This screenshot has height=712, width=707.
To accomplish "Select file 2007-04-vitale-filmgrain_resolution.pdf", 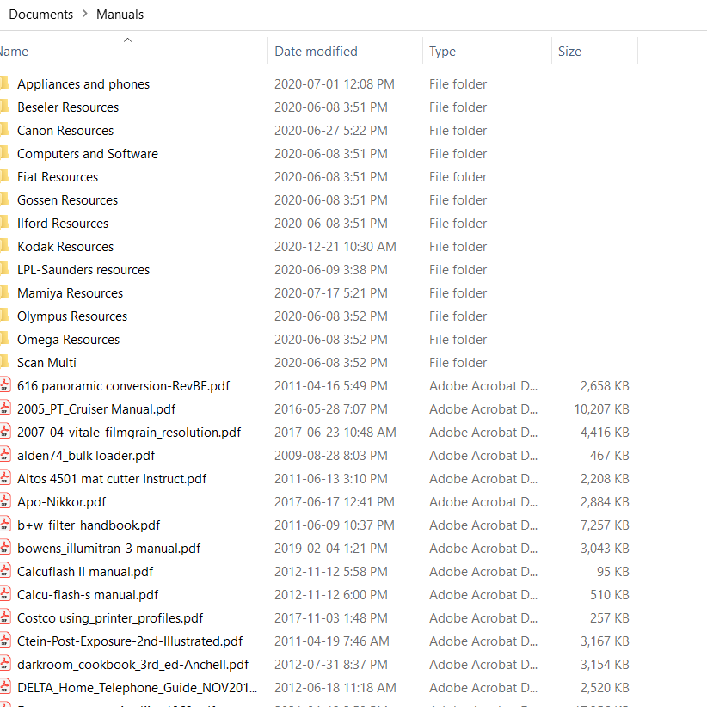I will [x=129, y=433].
